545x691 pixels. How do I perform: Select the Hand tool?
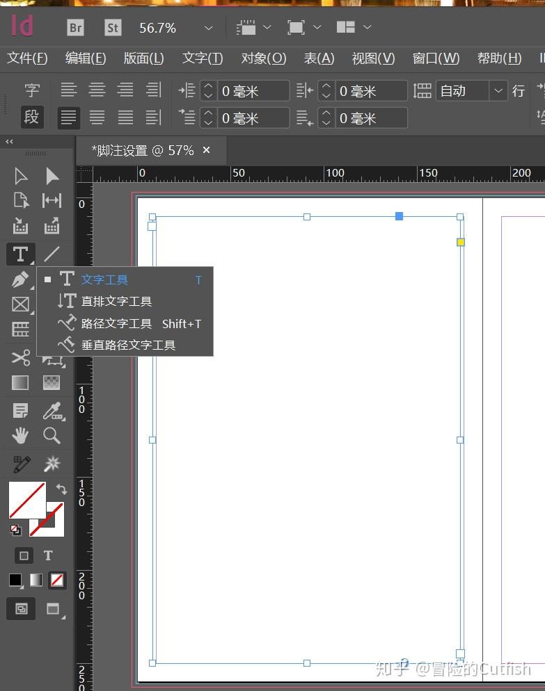(21, 436)
